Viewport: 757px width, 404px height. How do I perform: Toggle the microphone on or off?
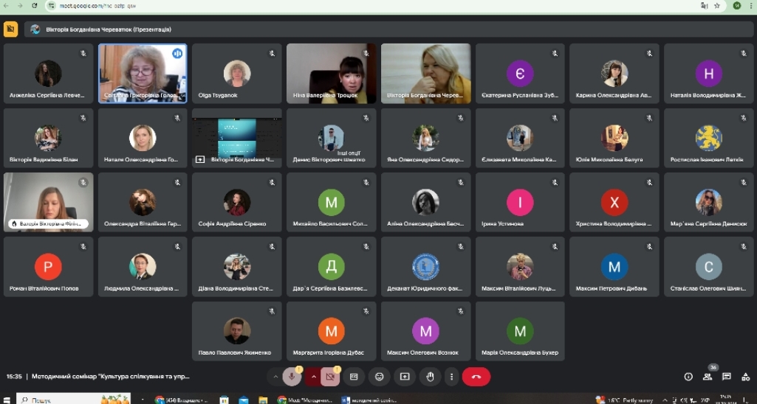coord(292,377)
